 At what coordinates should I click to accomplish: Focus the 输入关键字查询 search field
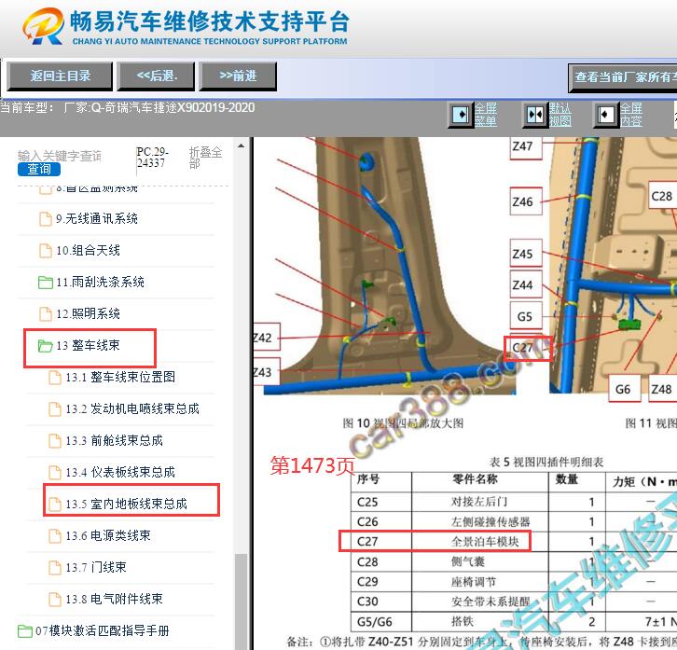[x=60, y=156]
